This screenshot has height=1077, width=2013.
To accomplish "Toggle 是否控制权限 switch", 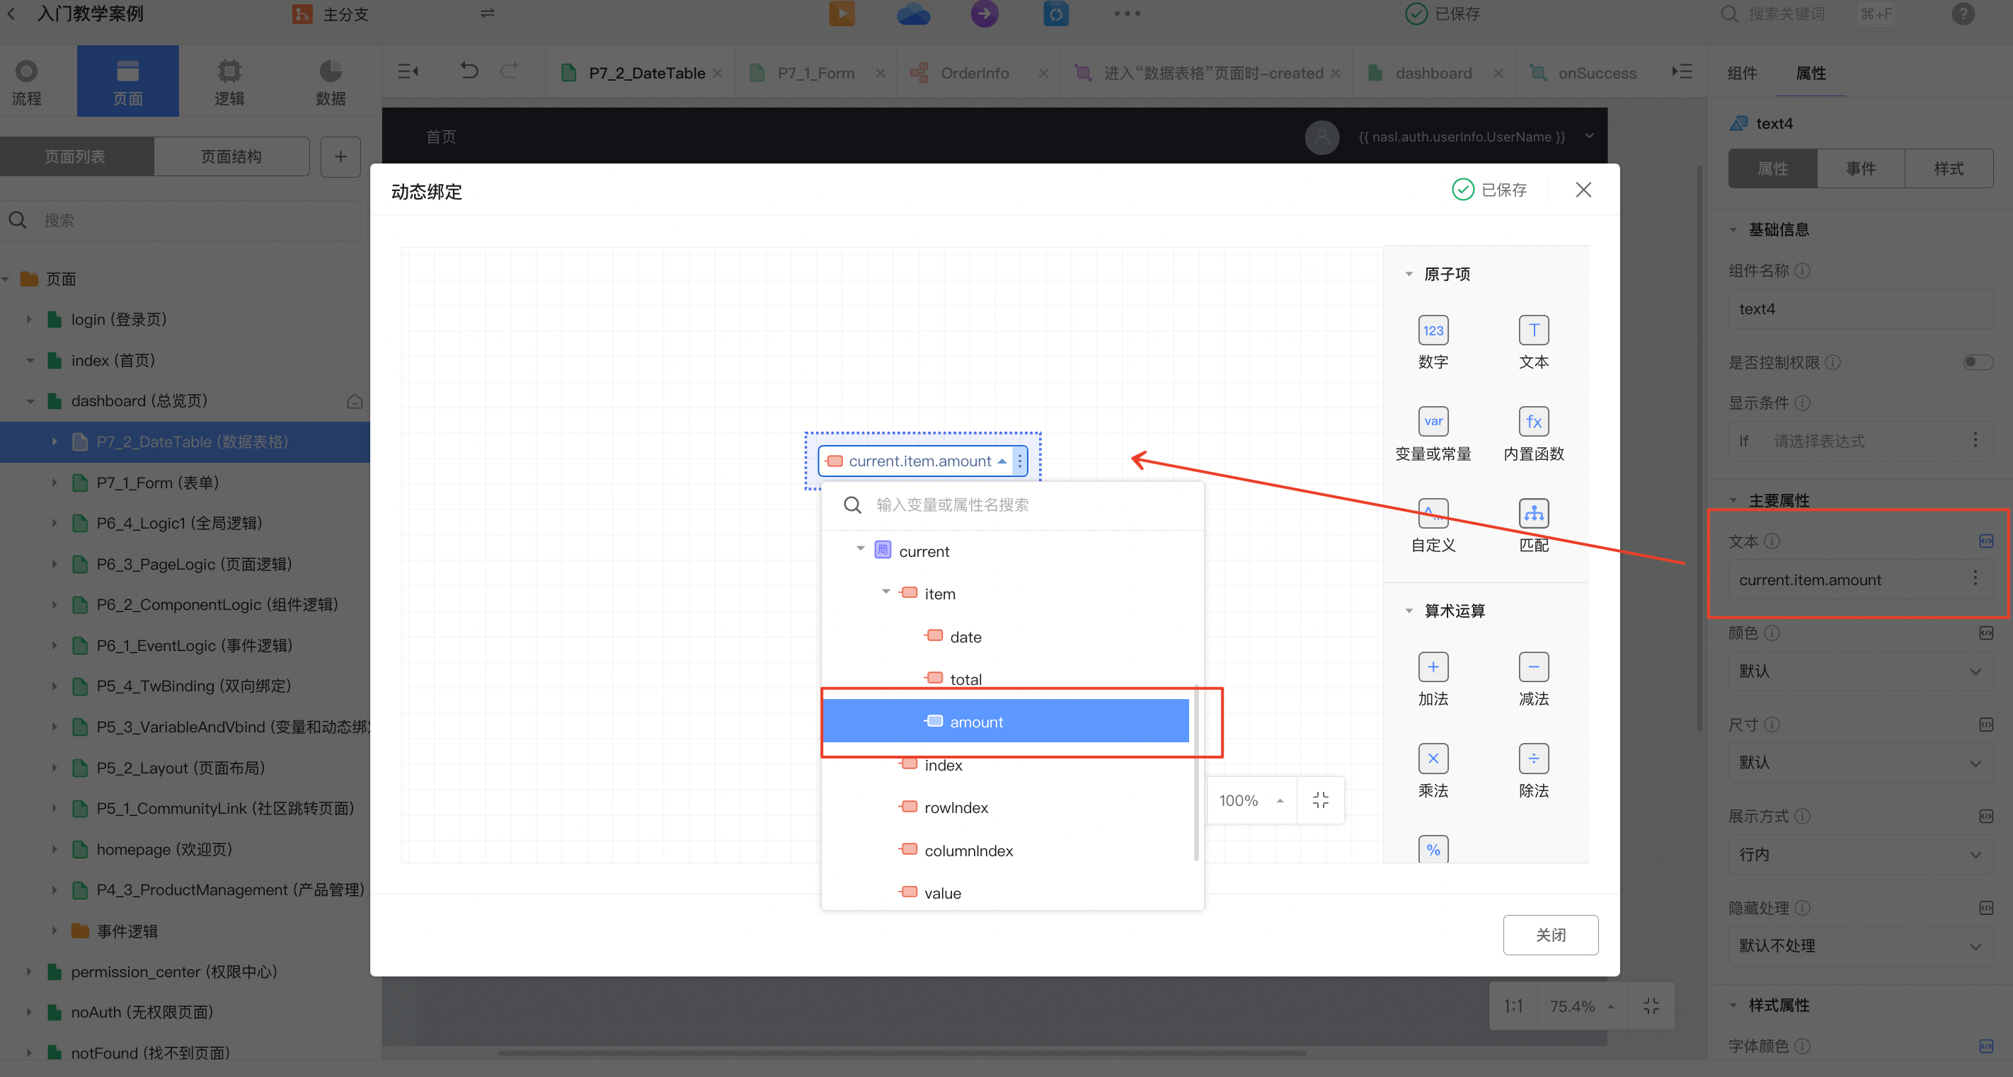I will point(1978,362).
